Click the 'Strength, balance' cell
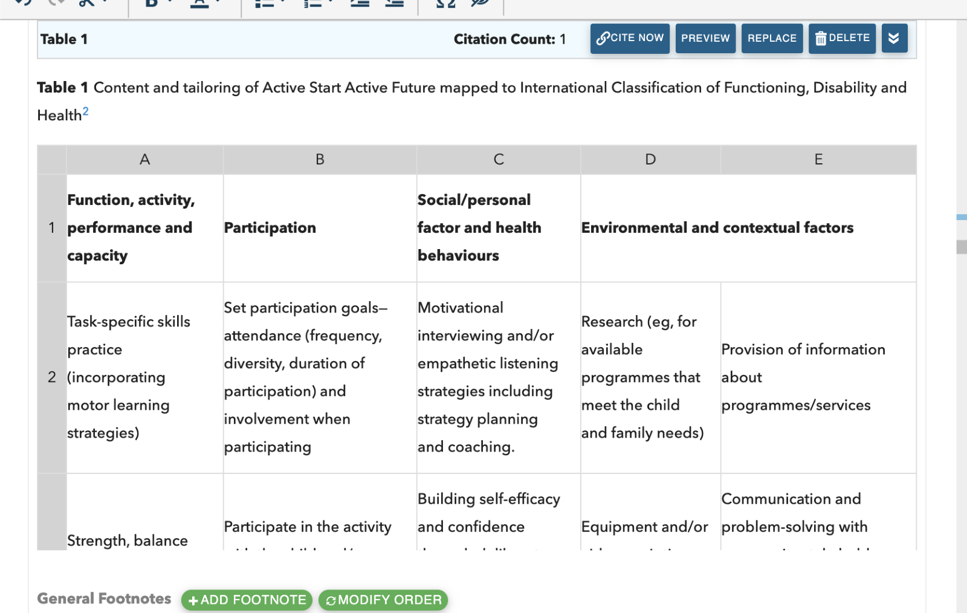Image resolution: width=967 pixels, height=613 pixels. [x=144, y=512]
